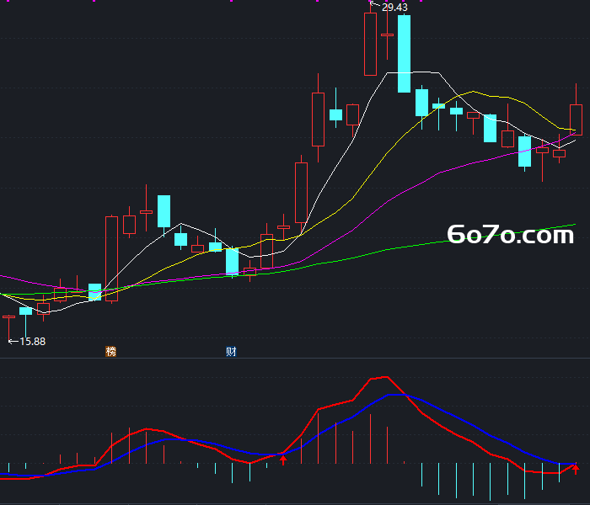
Task: Click the 29.43 high price label
Action: point(394,7)
